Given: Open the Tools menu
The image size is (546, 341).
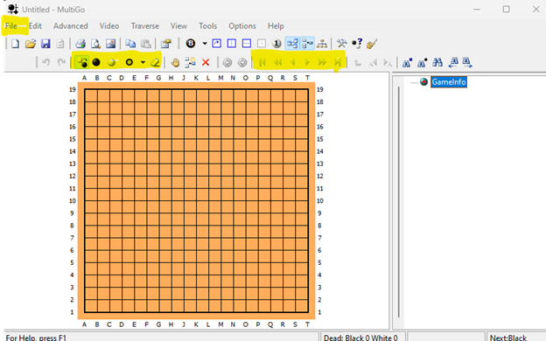Looking at the screenshot, I should pyautogui.click(x=207, y=26).
